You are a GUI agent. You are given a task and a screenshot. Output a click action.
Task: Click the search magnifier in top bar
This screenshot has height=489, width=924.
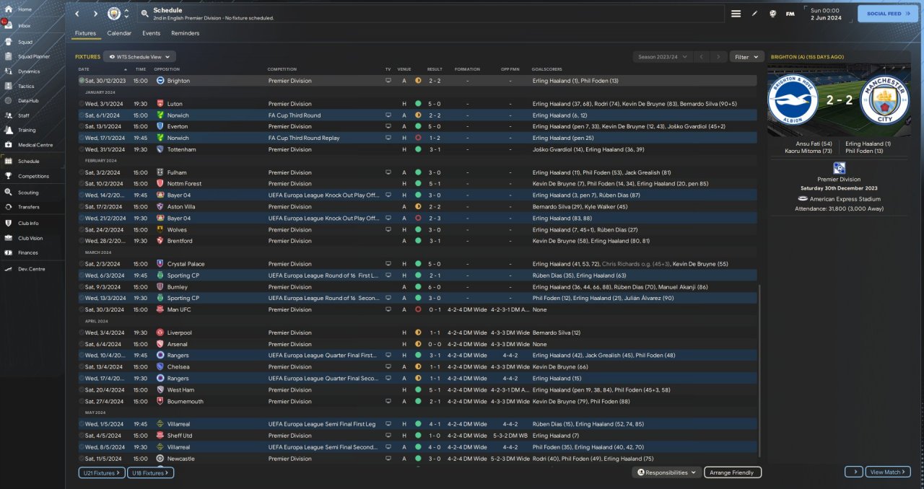(x=144, y=14)
